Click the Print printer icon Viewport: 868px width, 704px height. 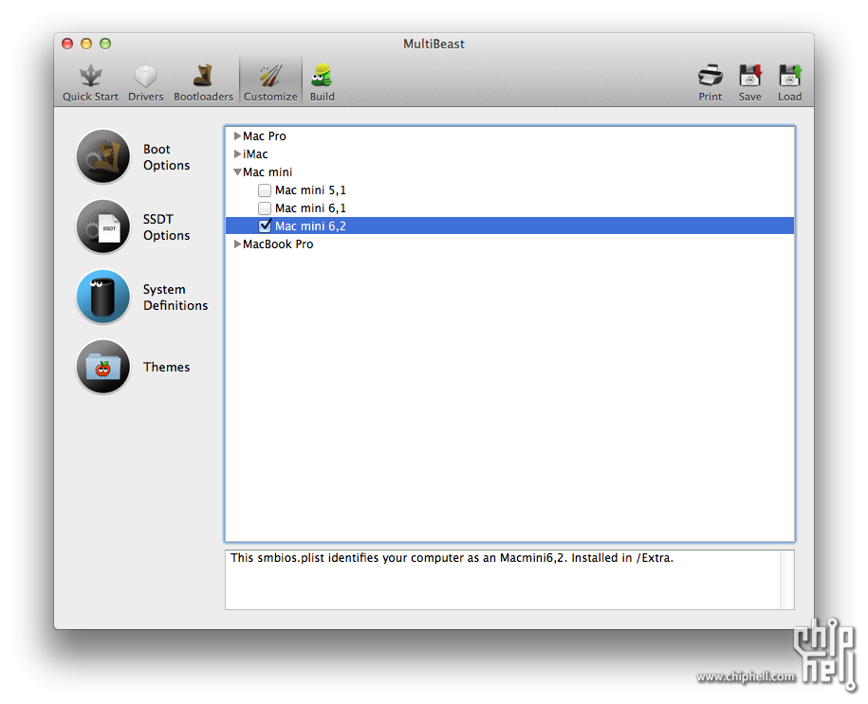(711, 77)
